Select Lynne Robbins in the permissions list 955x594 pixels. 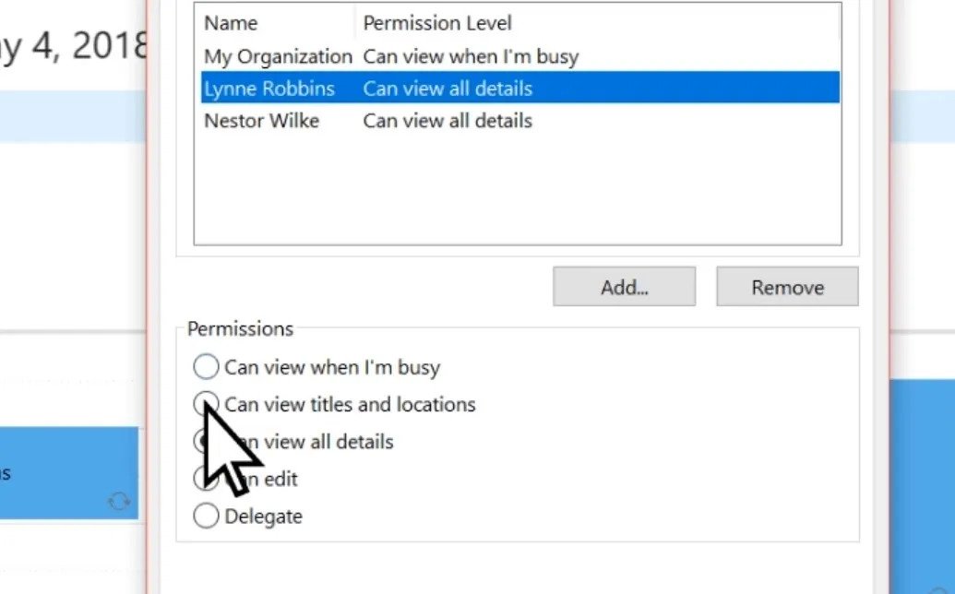pyautogui.click(x=269, y=89)
